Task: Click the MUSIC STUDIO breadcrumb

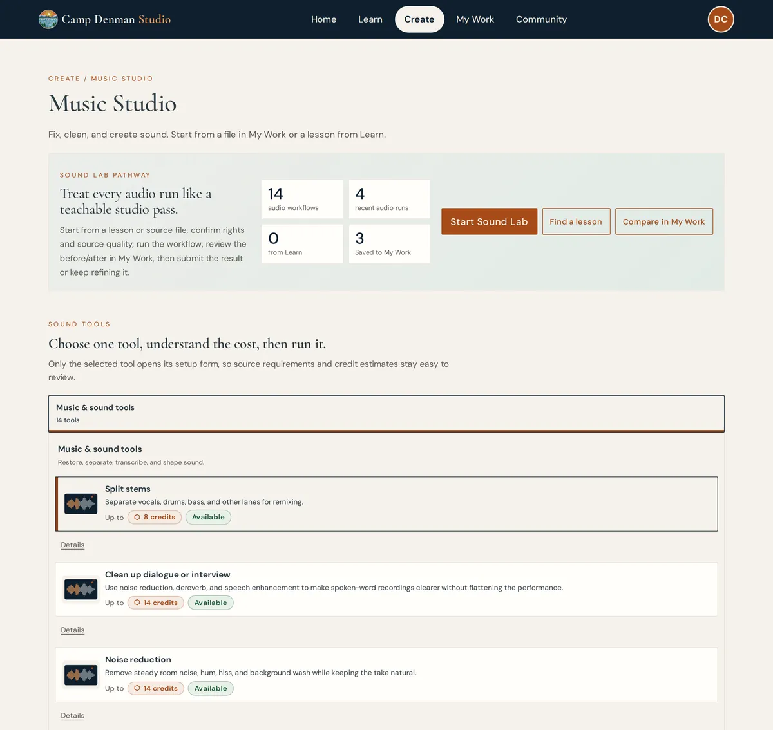Action: coord(122,79)
